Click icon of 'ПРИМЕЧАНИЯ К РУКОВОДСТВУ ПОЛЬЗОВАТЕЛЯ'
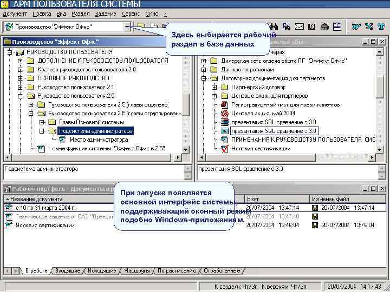This screenshot has width=390, height=292. pos(225,140)
